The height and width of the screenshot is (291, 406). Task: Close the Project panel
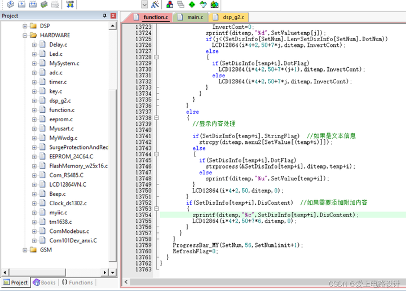click(113, 16)
